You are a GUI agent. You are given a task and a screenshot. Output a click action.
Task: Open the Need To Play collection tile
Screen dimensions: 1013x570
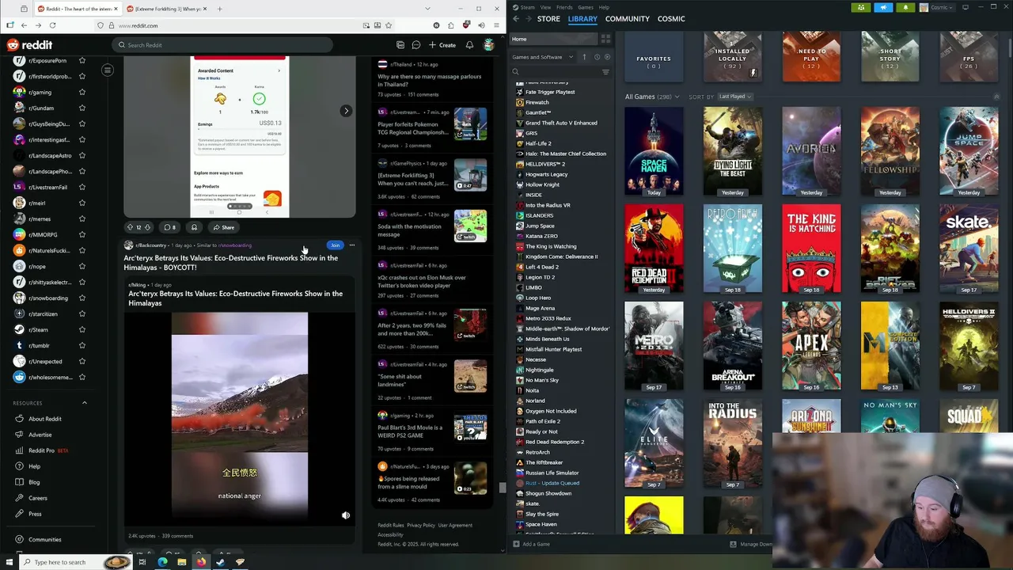(811, 55)
